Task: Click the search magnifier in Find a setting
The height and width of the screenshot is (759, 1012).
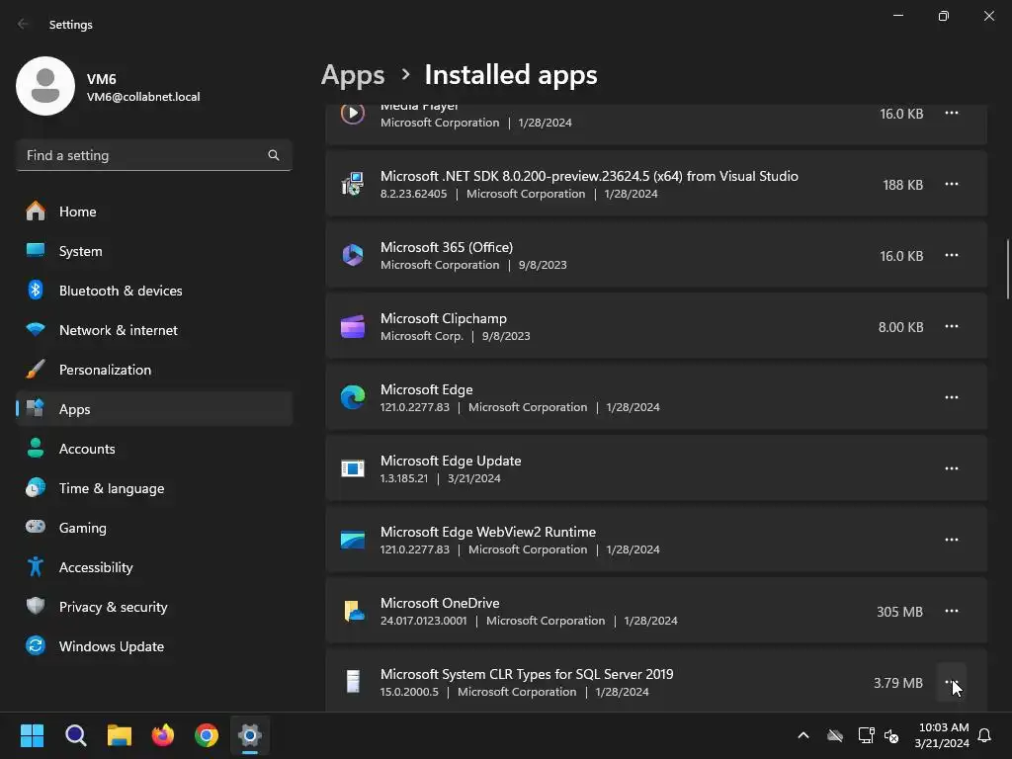Action: (x=274, y=155)
